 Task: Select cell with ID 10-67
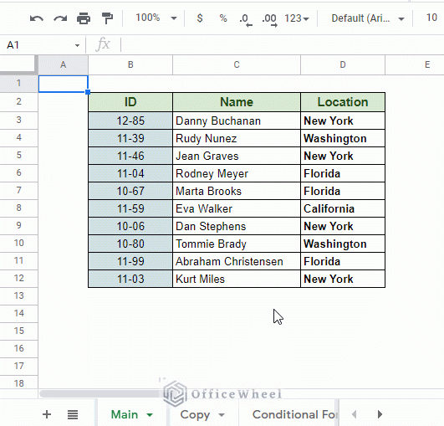point(130,191)
